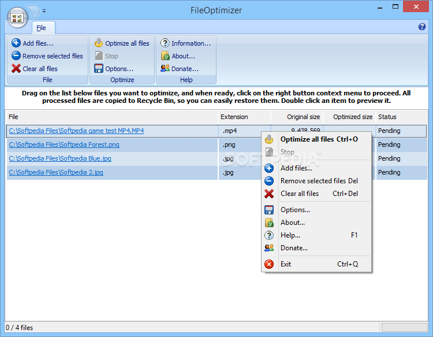This screenshot has height=337, width=433.
Task: Click the Status column header
Action: [x=402, y=117]
